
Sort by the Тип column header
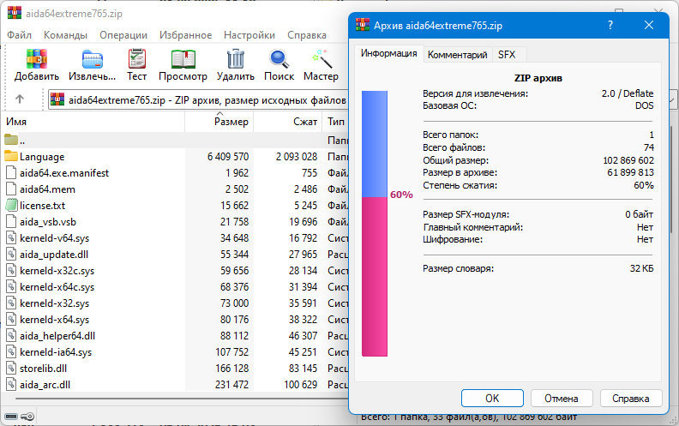335,122
